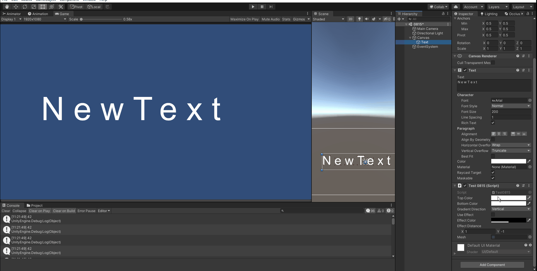Enable the Use Effect checkbox

[x=493, y=215]
